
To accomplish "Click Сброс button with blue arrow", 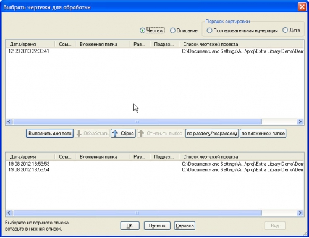I will pos(123,134).
